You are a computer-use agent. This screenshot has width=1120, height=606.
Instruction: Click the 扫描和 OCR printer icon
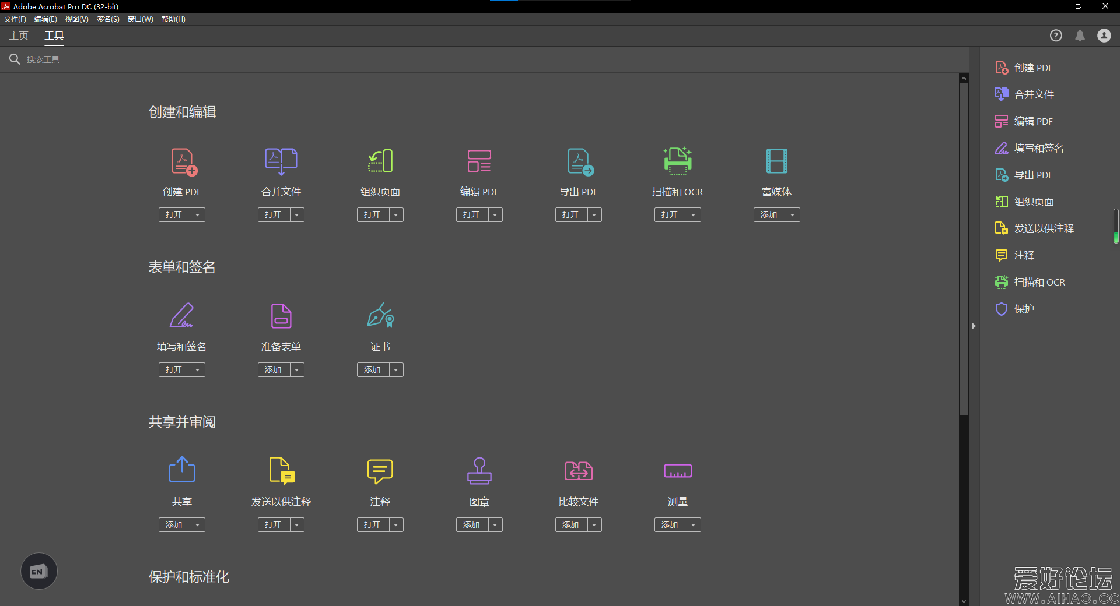click(x=677, y=161)
